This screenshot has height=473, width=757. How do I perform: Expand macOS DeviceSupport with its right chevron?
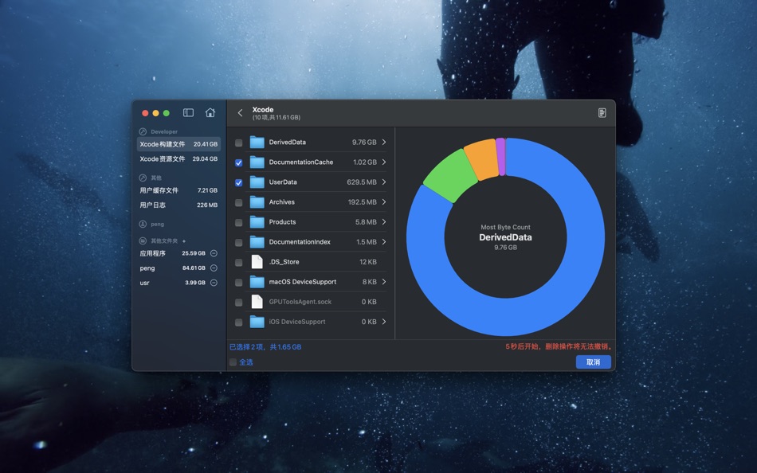(384, 282)
